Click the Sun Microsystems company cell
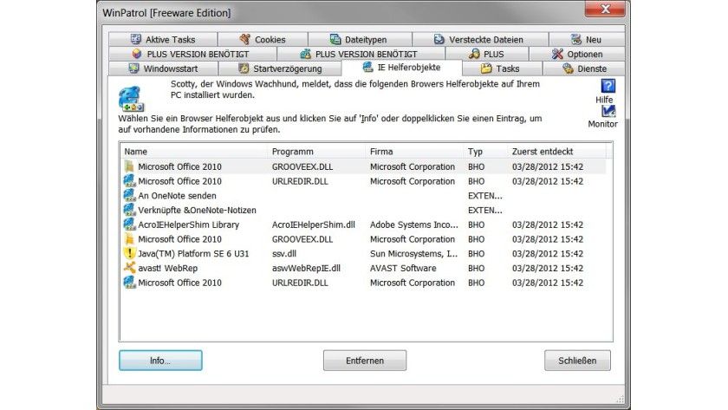 (413, 253)
